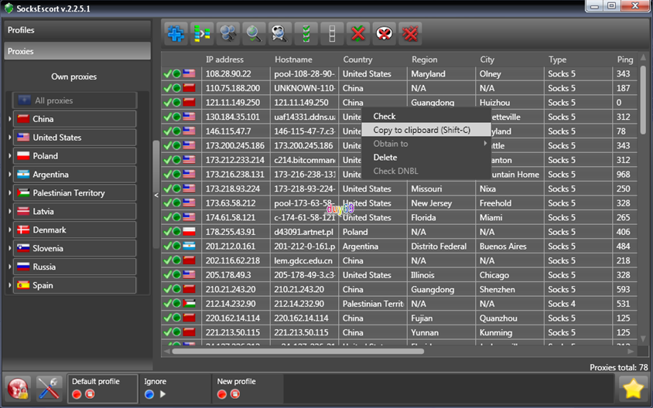Select the Default profile box
Image resolution: width=653 pixels, height=408 pixels.
pos(102,389)
